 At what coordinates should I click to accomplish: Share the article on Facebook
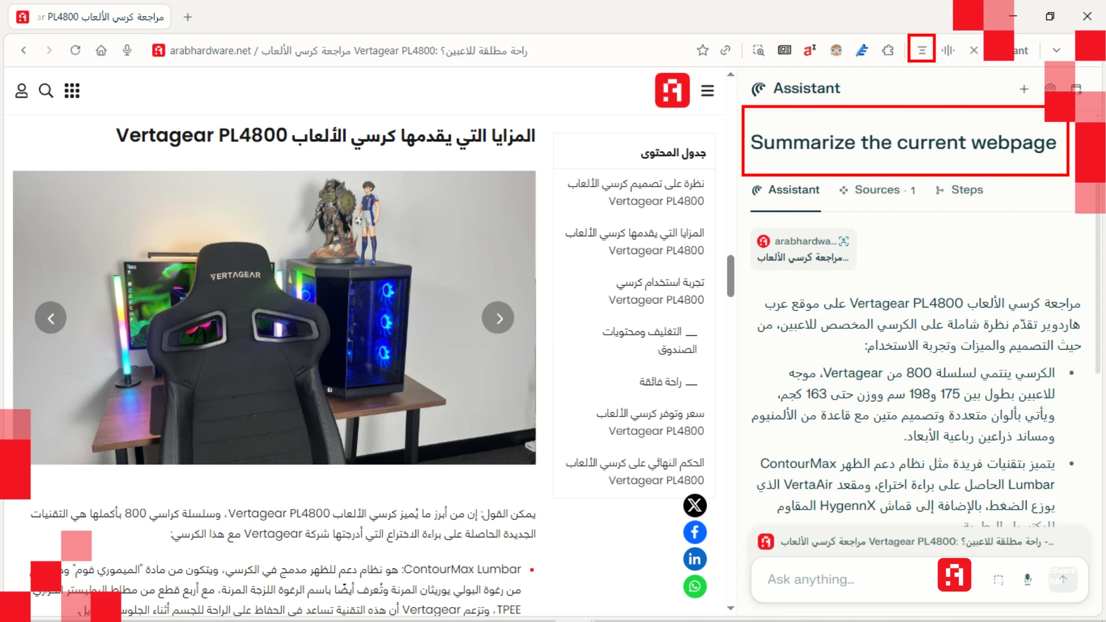pos(695,532)
